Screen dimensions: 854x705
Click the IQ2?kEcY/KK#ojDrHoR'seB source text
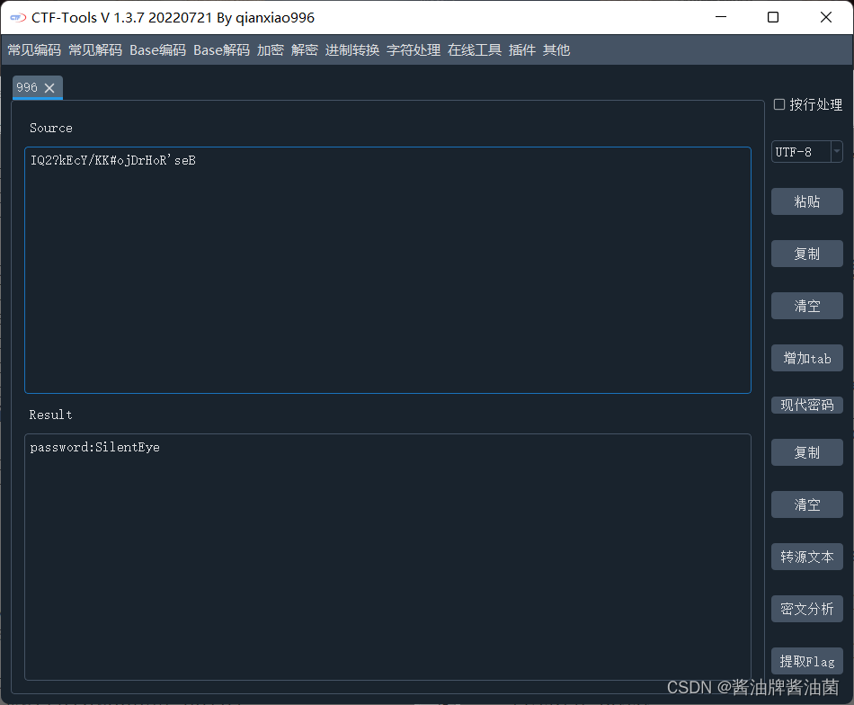112,160
